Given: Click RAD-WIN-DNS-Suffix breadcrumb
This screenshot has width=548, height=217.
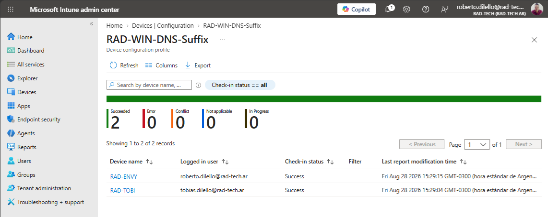Looking at the screenshot, I should (232, 25).
